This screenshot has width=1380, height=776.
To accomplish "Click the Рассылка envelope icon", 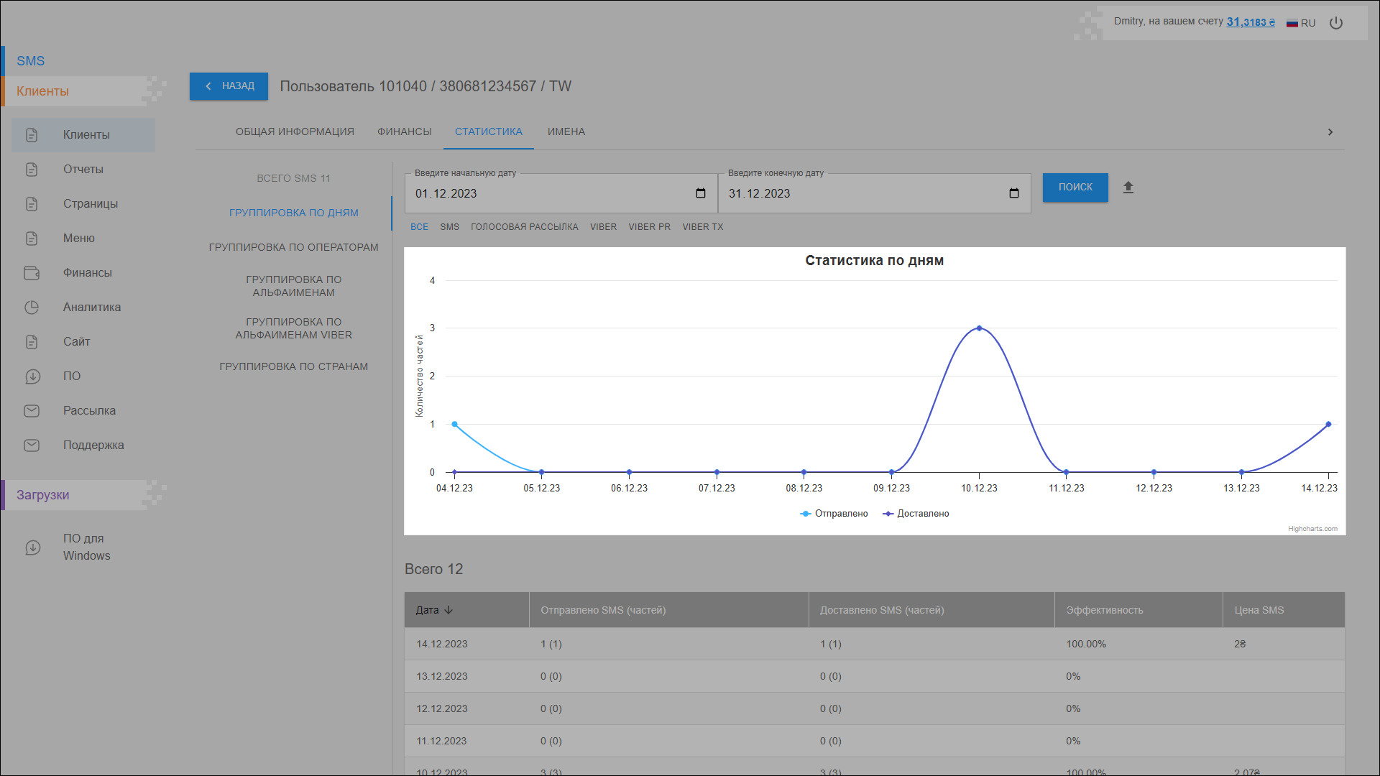I will tap(32, 411).
